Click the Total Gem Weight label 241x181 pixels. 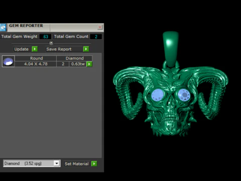tap(20, 37)
